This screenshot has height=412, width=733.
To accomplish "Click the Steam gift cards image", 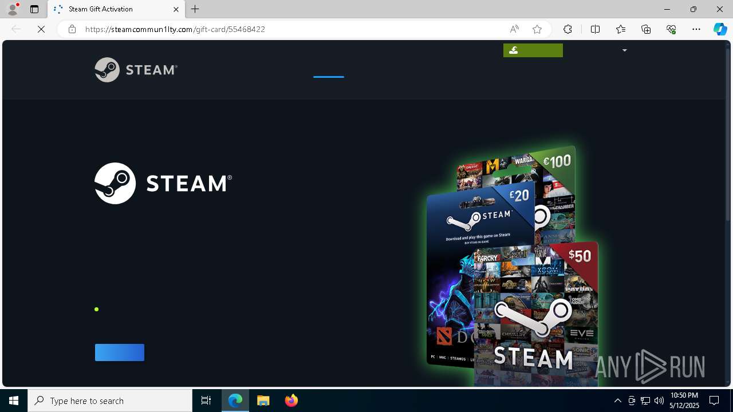I will pyautogui.click(x=513, y=266).
